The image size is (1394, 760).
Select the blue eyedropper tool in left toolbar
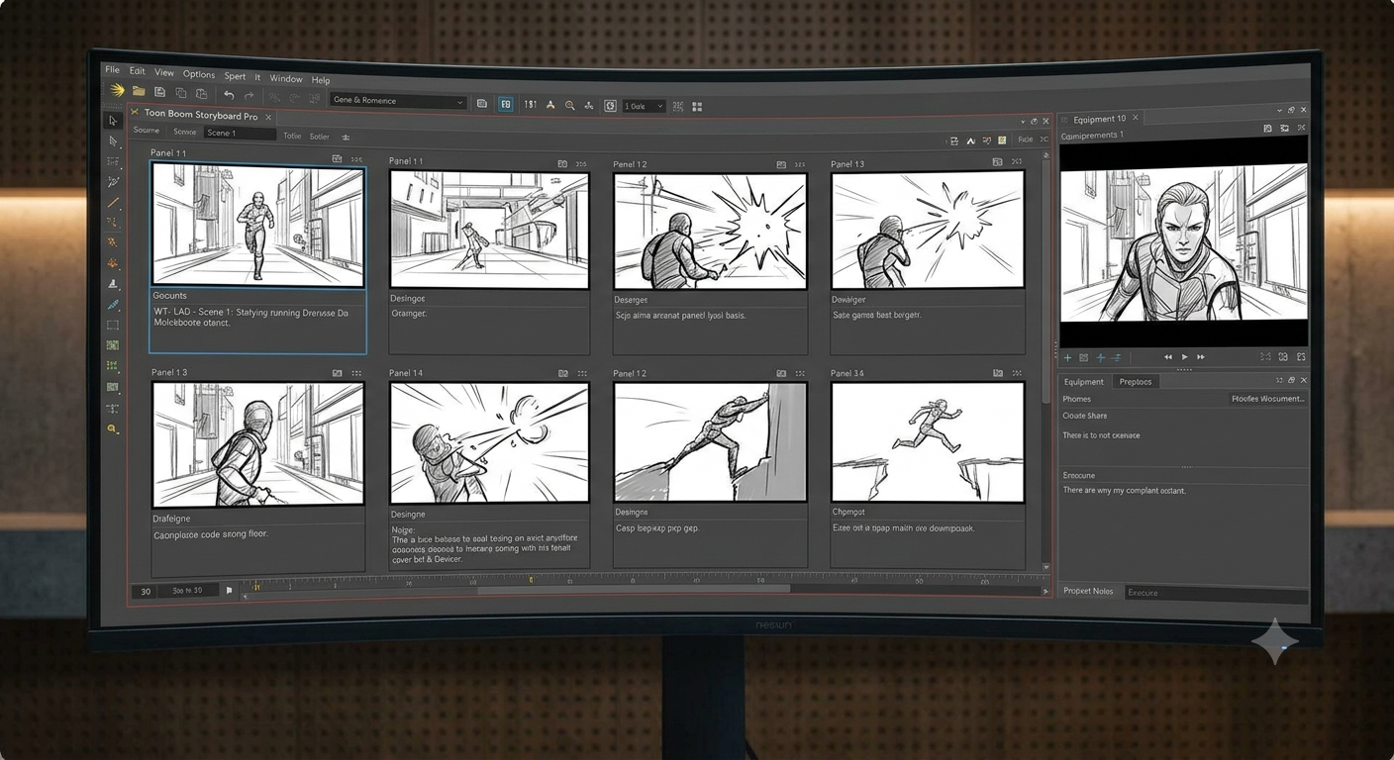click(113, 305)
